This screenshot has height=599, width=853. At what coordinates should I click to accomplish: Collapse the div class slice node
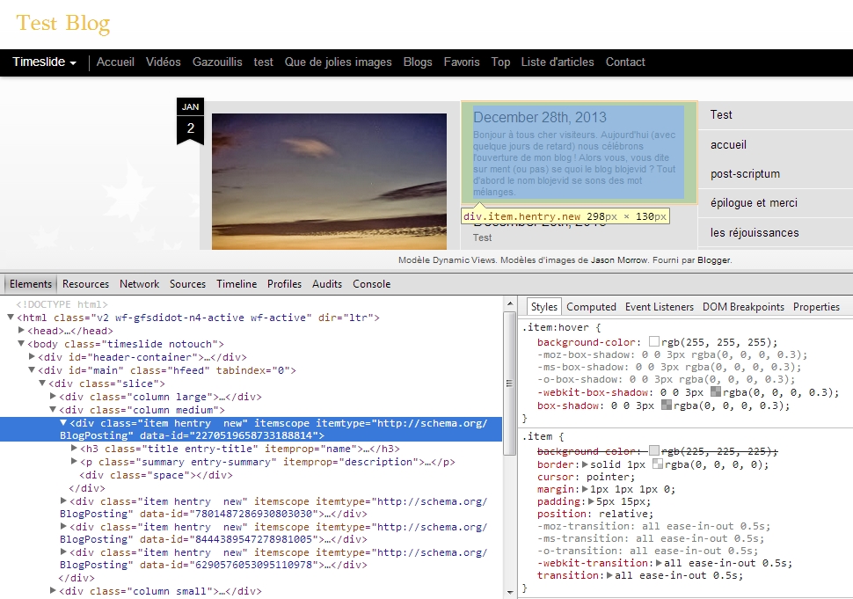(42, 383)
